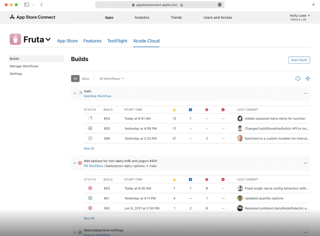The height and width of the screenshot is (236, 320).
Task: Click the appstoreconnect.apple.com address field
Action: (160, 5)
